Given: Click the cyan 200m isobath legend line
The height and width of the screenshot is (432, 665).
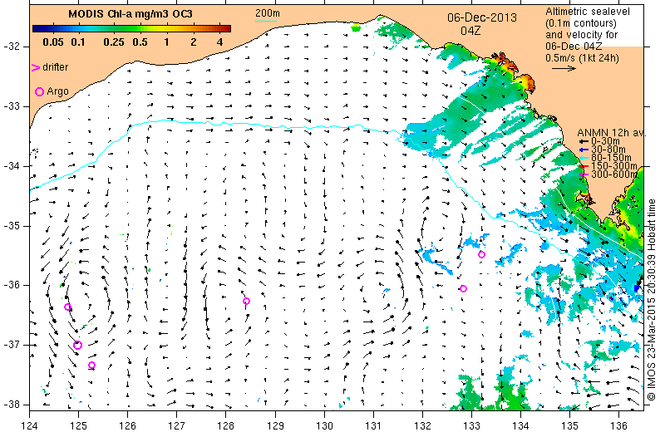Looking at the screenshot, I should 266,22.
